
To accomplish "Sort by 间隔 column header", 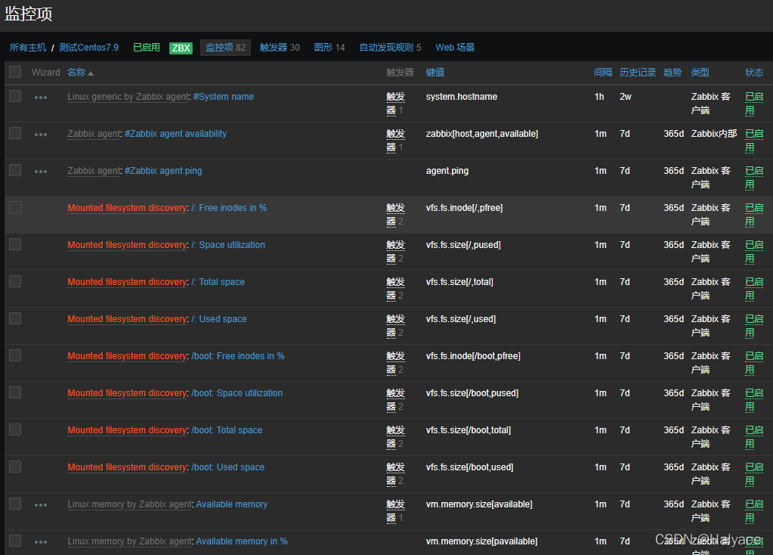I will (603, 73).
